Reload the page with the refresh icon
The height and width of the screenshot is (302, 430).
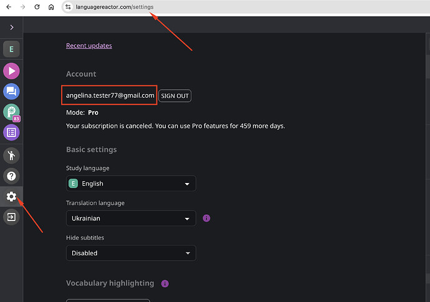pos(37,7)
